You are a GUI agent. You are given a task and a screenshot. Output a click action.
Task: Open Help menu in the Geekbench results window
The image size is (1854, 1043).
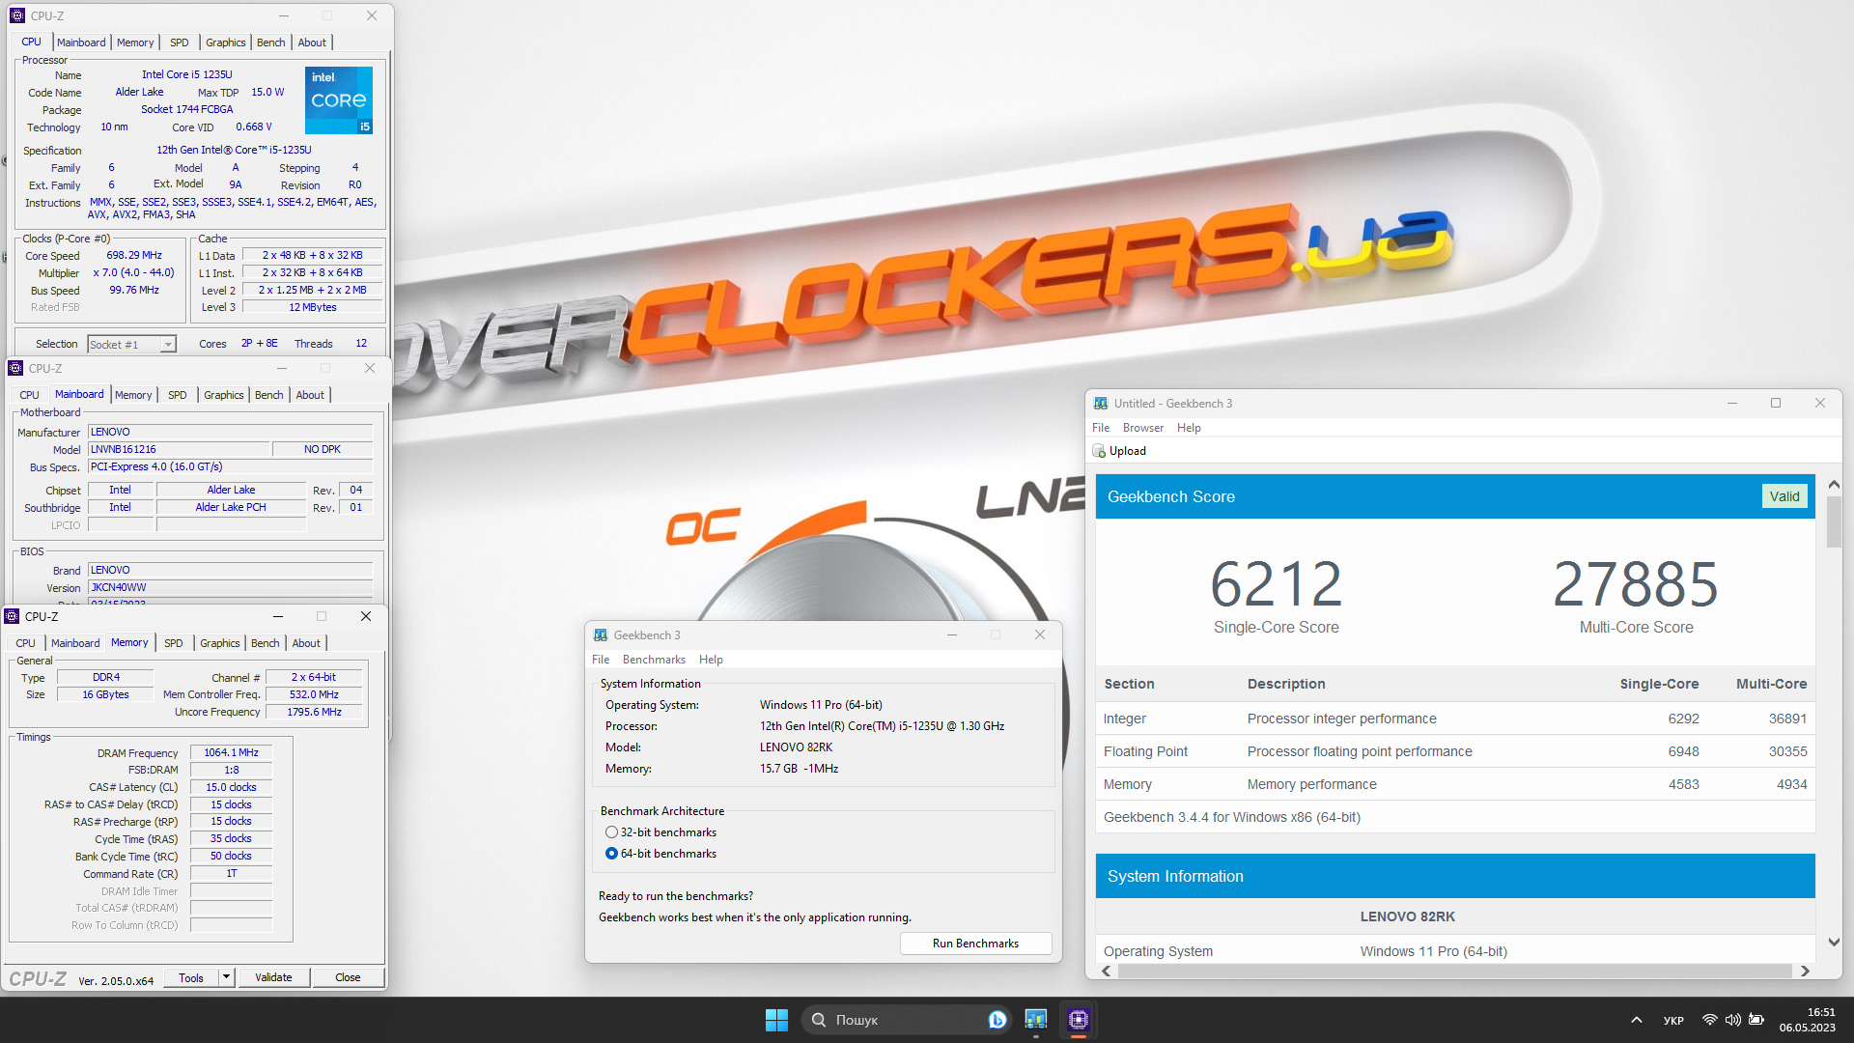[x=1189, y=428]
